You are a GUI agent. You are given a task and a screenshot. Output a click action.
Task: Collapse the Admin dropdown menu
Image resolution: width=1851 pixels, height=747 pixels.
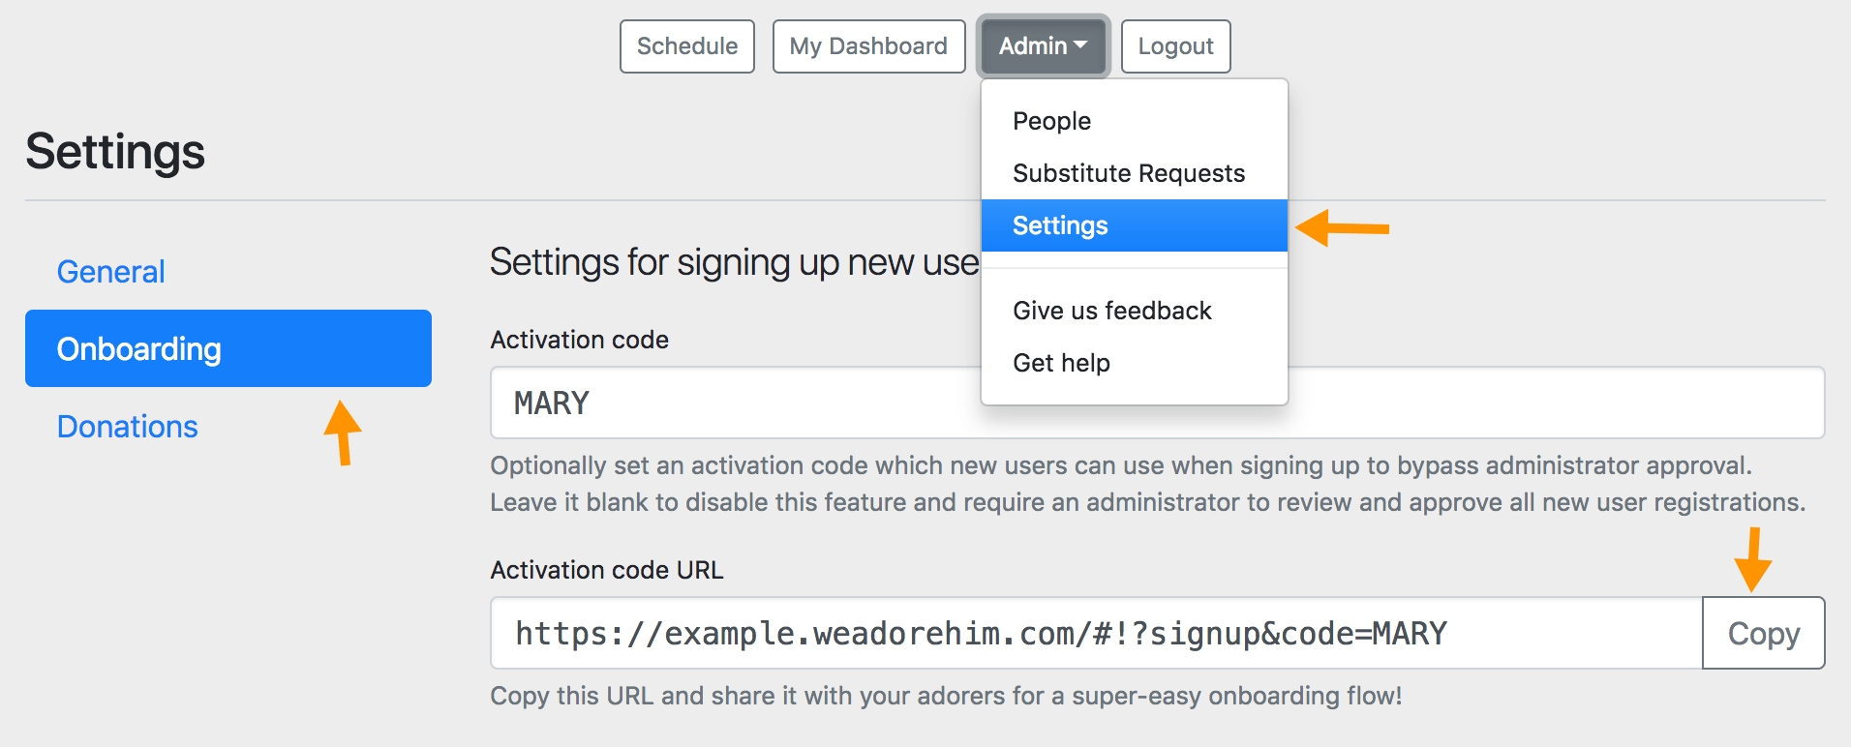[x=1043, y=46]
